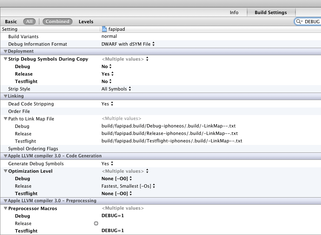The height and width of the screenshot is (235, 321).
Task: Select the Build Variants row
Action: pos(161,37)
